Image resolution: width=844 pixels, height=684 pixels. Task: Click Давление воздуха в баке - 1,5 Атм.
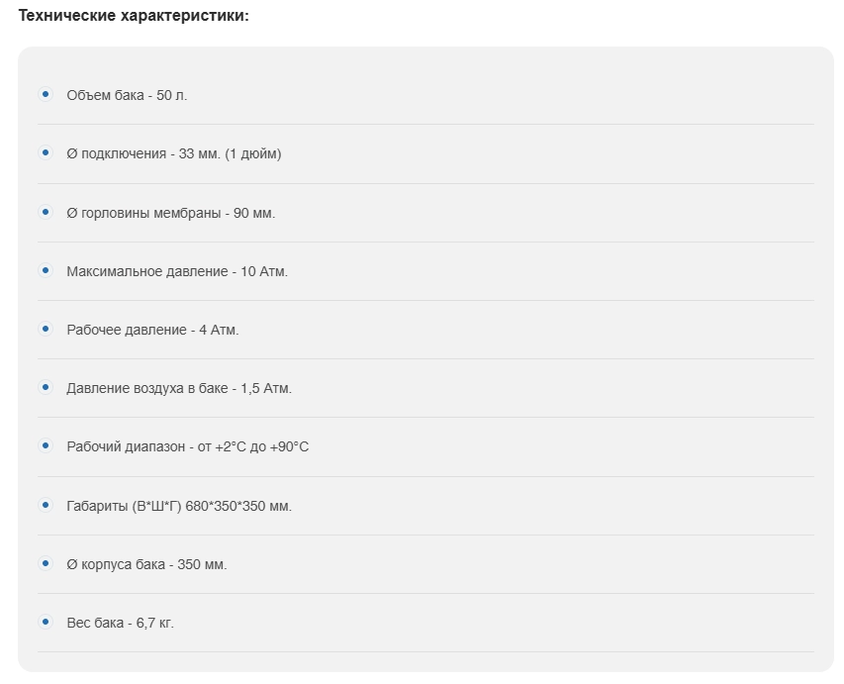pyautogui.click(x=179, y=388)
